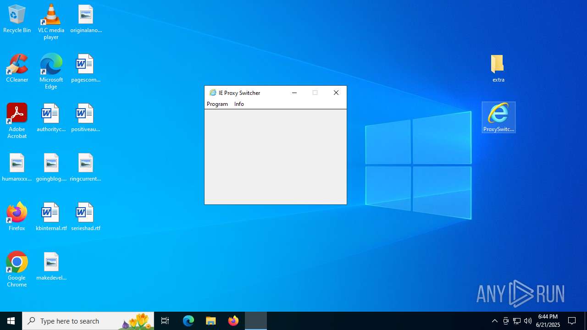Select the pagescom Word document icon
This screenshot has width=587, height=330.
point(86,68)
